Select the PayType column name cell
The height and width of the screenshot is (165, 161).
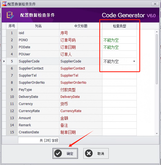[x=38, y=90]
